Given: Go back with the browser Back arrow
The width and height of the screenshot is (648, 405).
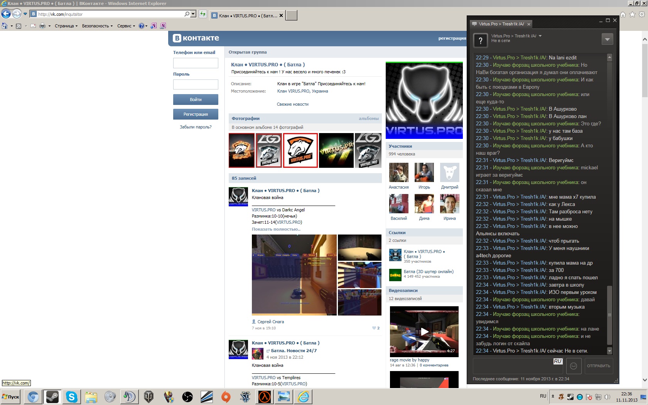Looking at the screenshot, I should coord(6,14).
